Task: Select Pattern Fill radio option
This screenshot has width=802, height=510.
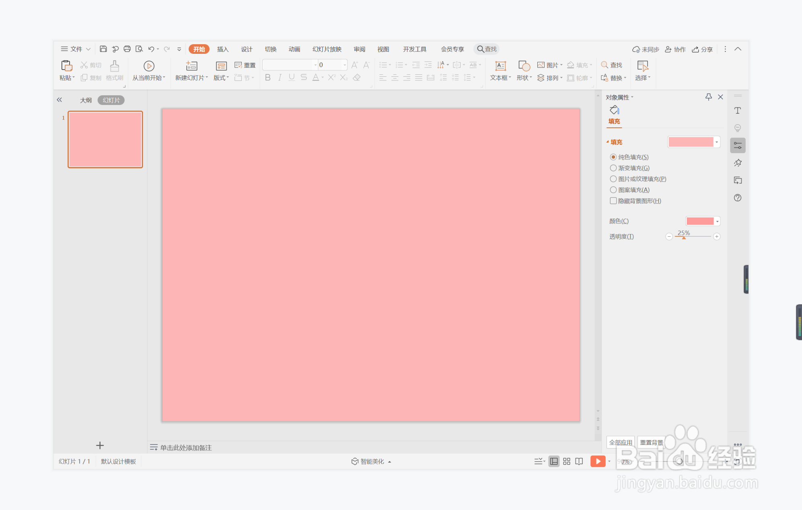Action: tap(613, 190)
